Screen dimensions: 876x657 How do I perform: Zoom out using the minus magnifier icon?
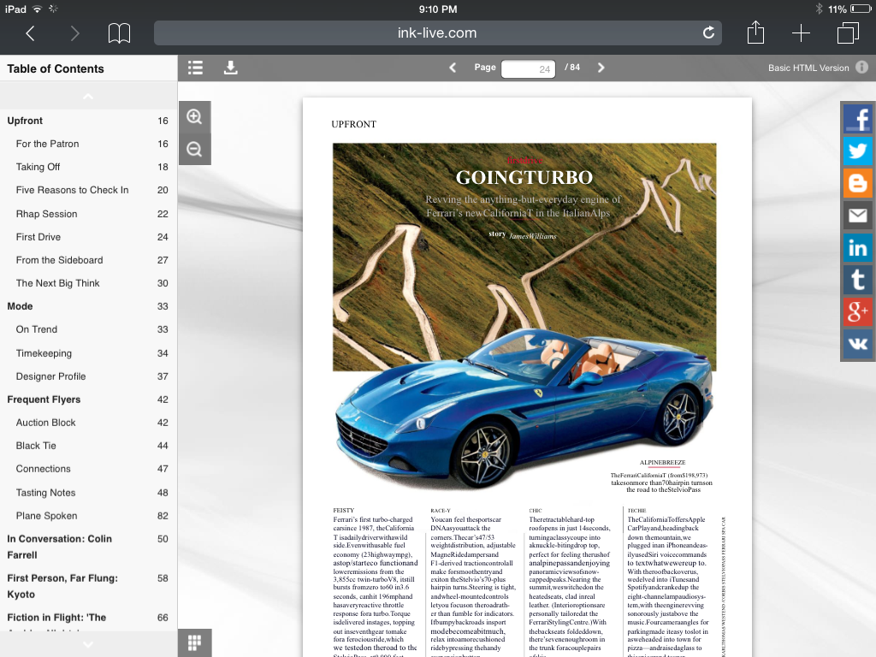click(x=194, y=148)
